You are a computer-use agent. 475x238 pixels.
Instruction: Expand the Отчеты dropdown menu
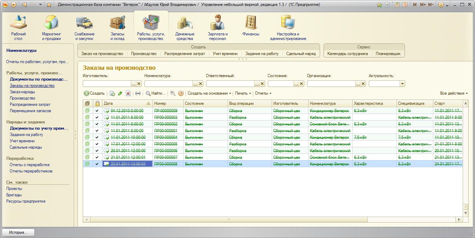pos(263,93)
